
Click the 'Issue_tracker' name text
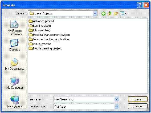pos(42,44)
